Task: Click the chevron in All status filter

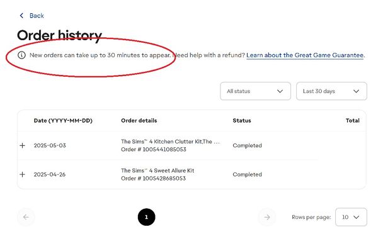Action: (280, 91)
